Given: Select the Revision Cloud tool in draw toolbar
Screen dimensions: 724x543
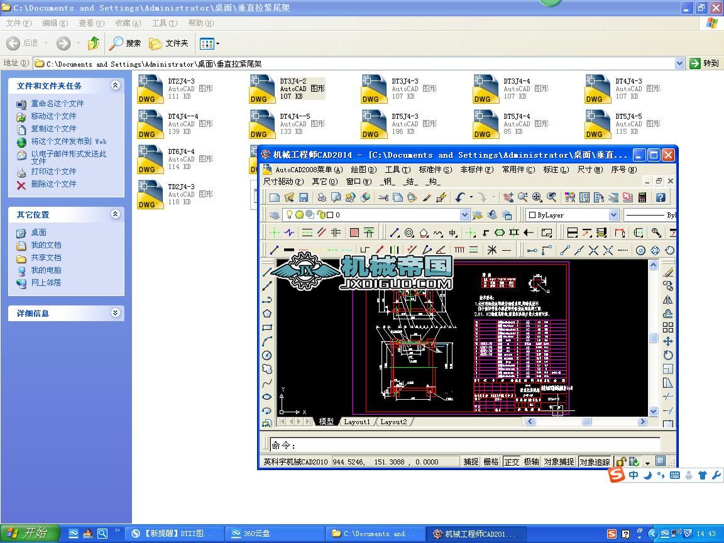Looking at the screenshot, I should (x=267, y=370).
